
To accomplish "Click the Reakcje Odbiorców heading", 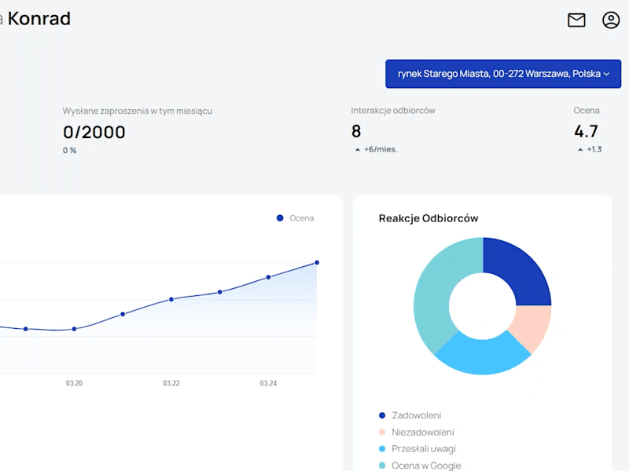I will (429, 218).
